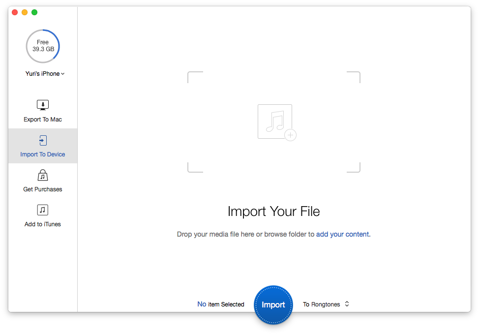Click the Add to iTunes music note icon
479x335 pixels.
[43, 211]
